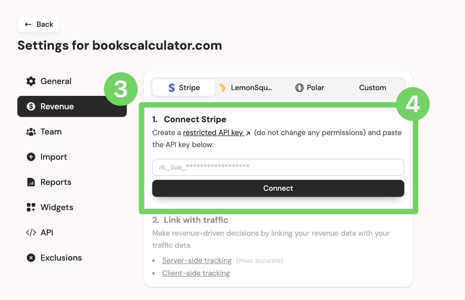Click the API code brackets icon

tap(31, 232)
